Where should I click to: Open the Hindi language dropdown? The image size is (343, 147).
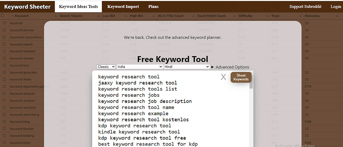187,67
